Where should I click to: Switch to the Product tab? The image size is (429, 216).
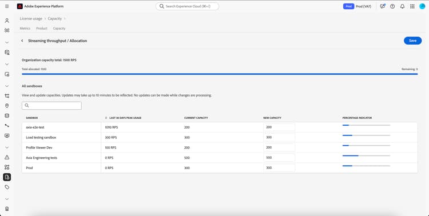click(x=42, y=29)
